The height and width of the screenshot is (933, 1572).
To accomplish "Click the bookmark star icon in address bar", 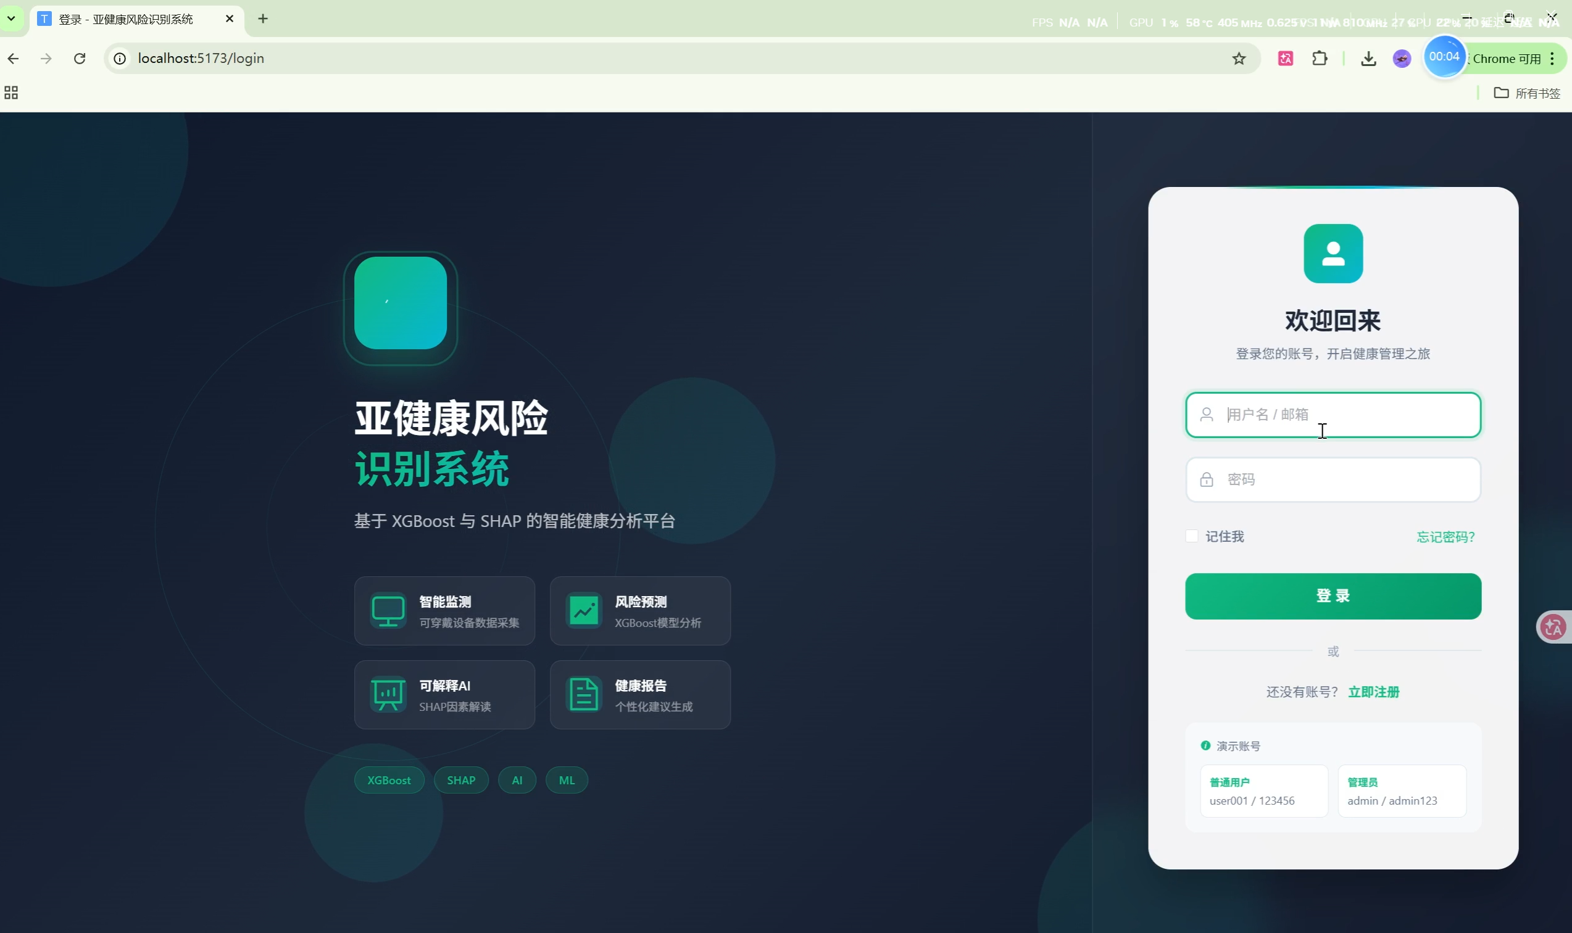I will pyautogui.click(x=1238, y=59).
